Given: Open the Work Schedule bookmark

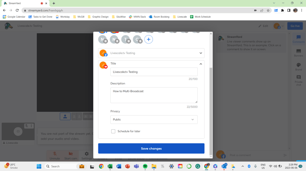Looking at the screenshot, I should tap(201, 17).
